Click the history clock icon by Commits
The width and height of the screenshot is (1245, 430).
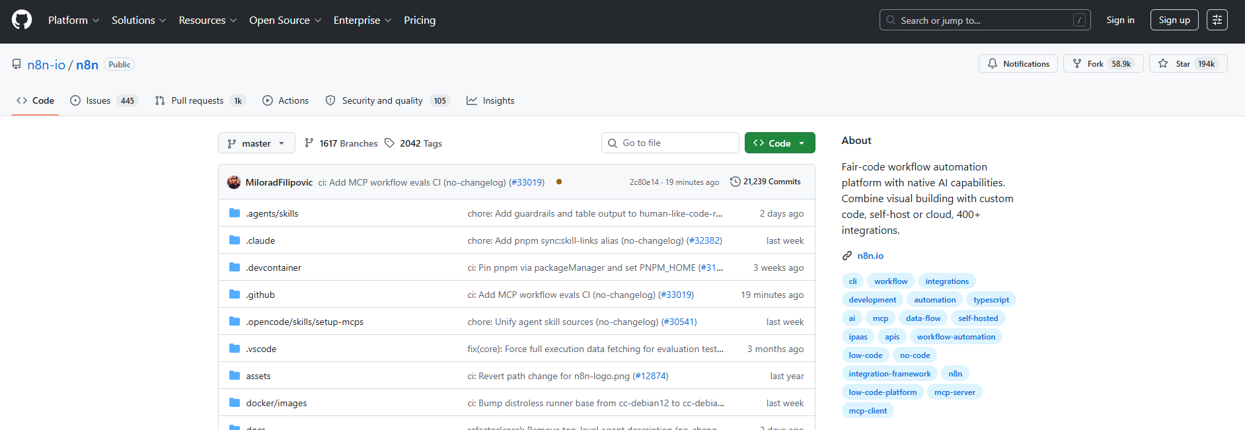point(735,182)
